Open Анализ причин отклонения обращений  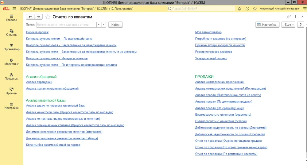[x=52, y=88]
